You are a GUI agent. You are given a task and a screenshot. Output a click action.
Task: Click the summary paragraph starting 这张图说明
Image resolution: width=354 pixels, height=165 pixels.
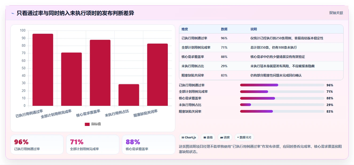(260, 149)
